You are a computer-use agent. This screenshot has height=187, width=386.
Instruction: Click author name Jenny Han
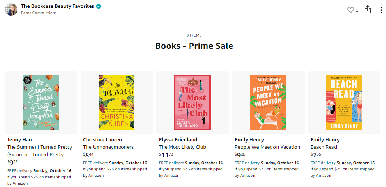pyautogui.click(x=19, y=139)
